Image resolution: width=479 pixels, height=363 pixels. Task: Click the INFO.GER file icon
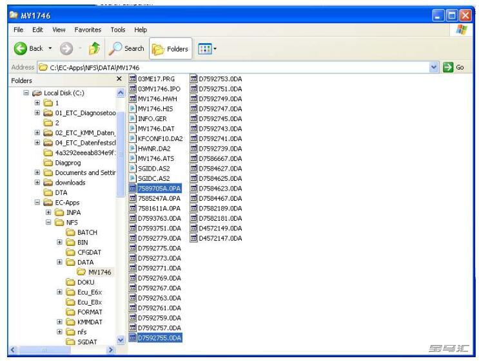132,118
